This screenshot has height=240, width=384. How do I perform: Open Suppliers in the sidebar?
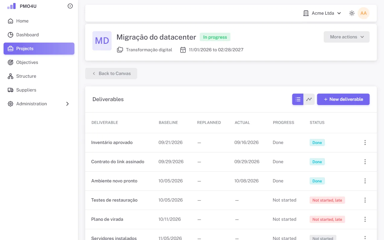click(x=39, y=90)
